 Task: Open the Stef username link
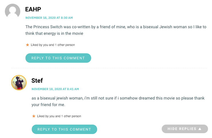click(x=37, y=81)
